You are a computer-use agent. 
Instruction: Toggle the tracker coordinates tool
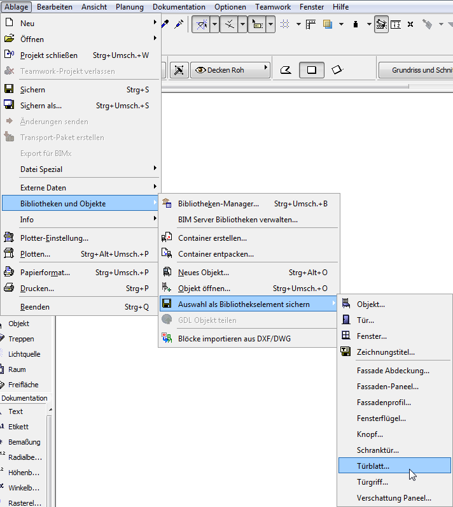[x=257, y=24]
